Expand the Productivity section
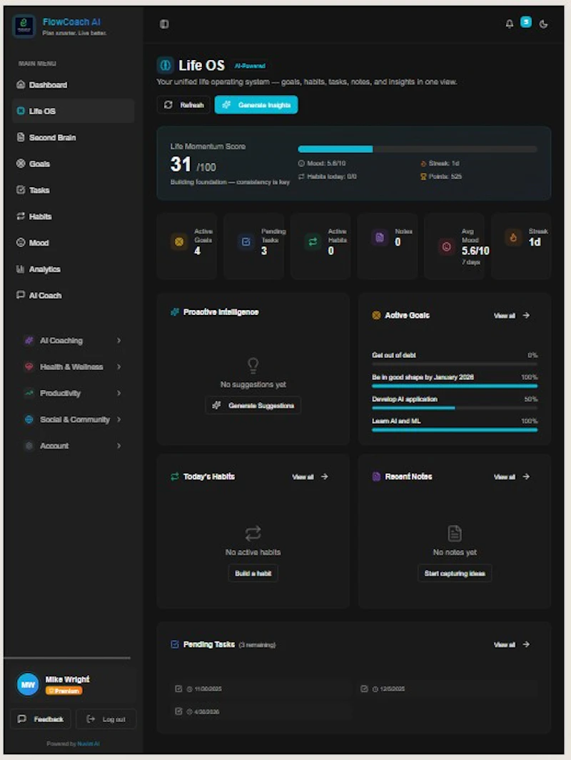Screen dimensions: 571x760 point(73,393)
